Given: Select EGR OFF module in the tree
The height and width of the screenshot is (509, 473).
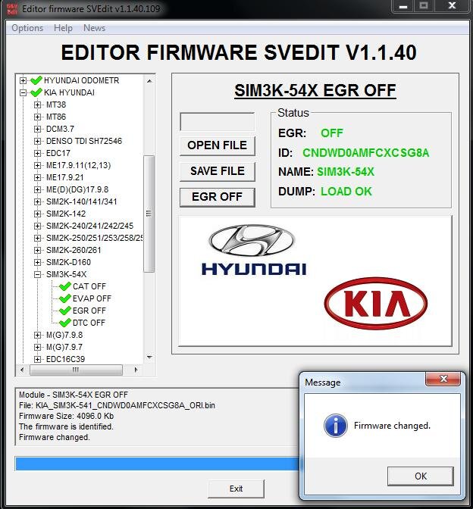Looking at the screenshot, I should pyautogui.click(x=89, y=311).
